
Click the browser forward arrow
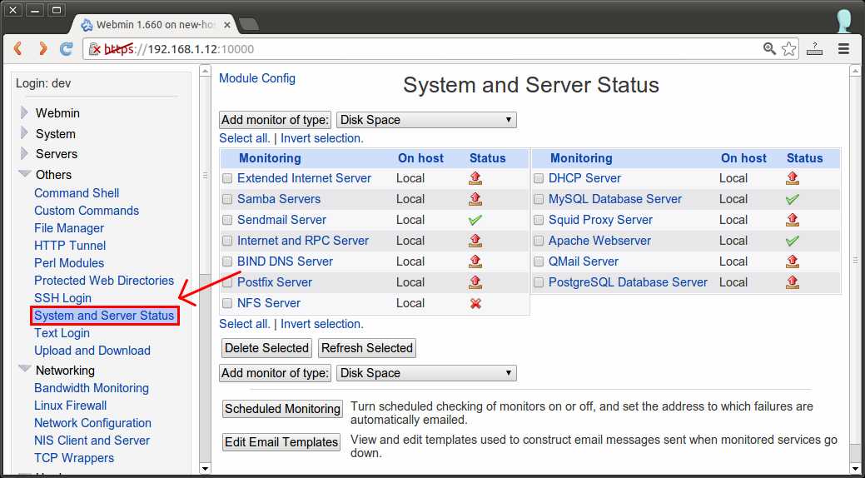pyautogui.click(x=42, y=49)
